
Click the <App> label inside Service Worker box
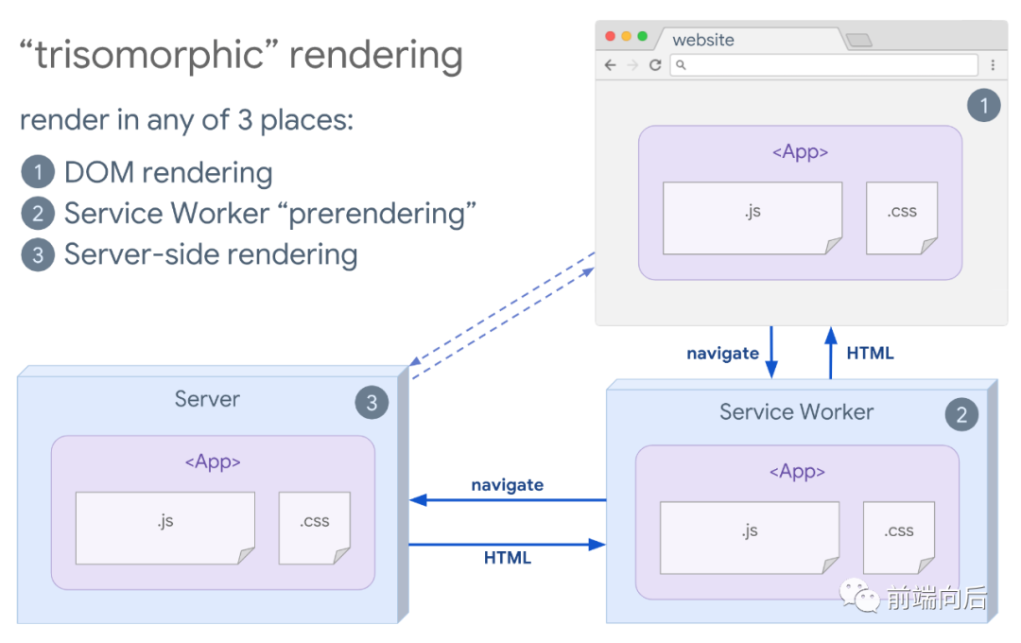[x=797, y=472]
